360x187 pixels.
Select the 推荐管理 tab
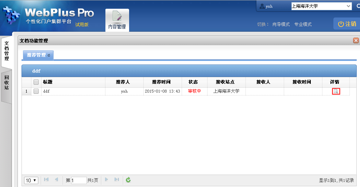pyautogui.click(x=38, y=55)
